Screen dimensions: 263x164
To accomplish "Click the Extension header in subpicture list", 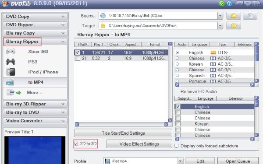I will click(236, 98).
